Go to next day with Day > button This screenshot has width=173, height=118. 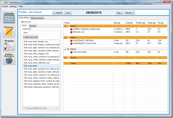(x=120, y=13)
